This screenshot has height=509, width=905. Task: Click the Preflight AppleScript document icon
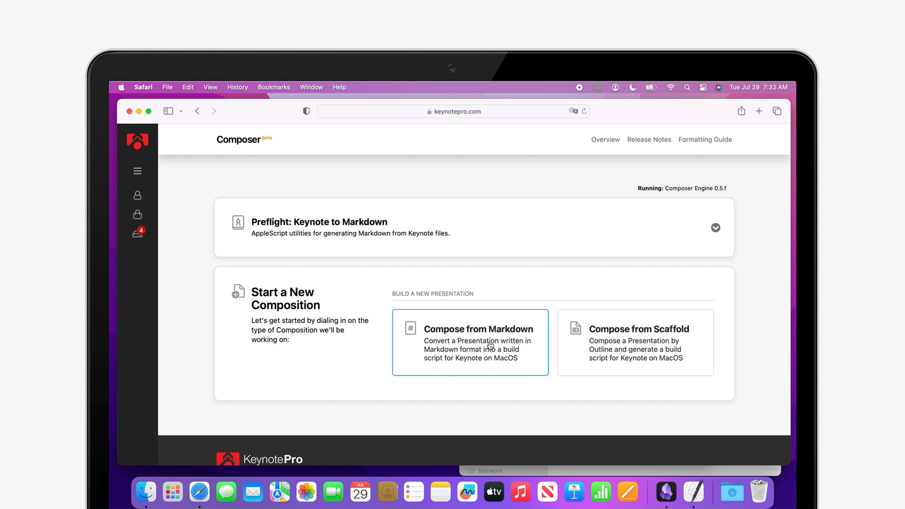[x=239, y=222]
